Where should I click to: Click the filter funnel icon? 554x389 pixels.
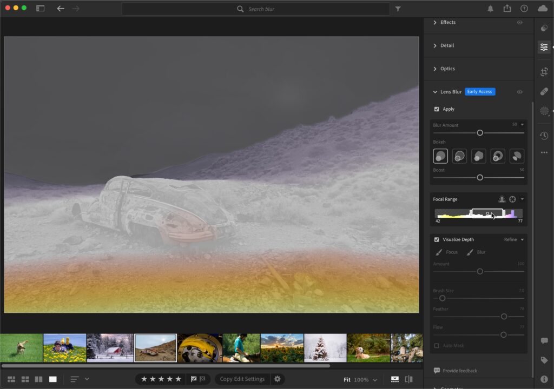point(398,9)
